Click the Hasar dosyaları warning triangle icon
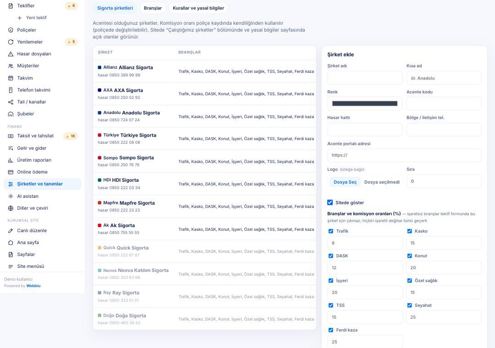 click(x=11, y=54)
